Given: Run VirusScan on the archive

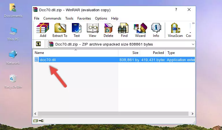Looking at the screenshot, I should coord(175,30).
